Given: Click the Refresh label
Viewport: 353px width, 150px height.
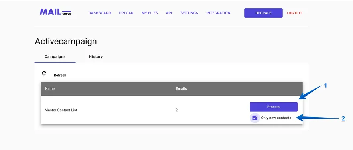Looking at the screenshot, I should point(60,76).
